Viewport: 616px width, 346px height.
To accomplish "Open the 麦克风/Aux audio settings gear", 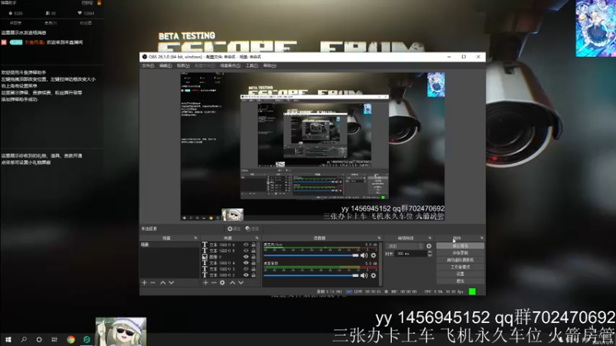I will pyautogui.click(x=373, y=255).
